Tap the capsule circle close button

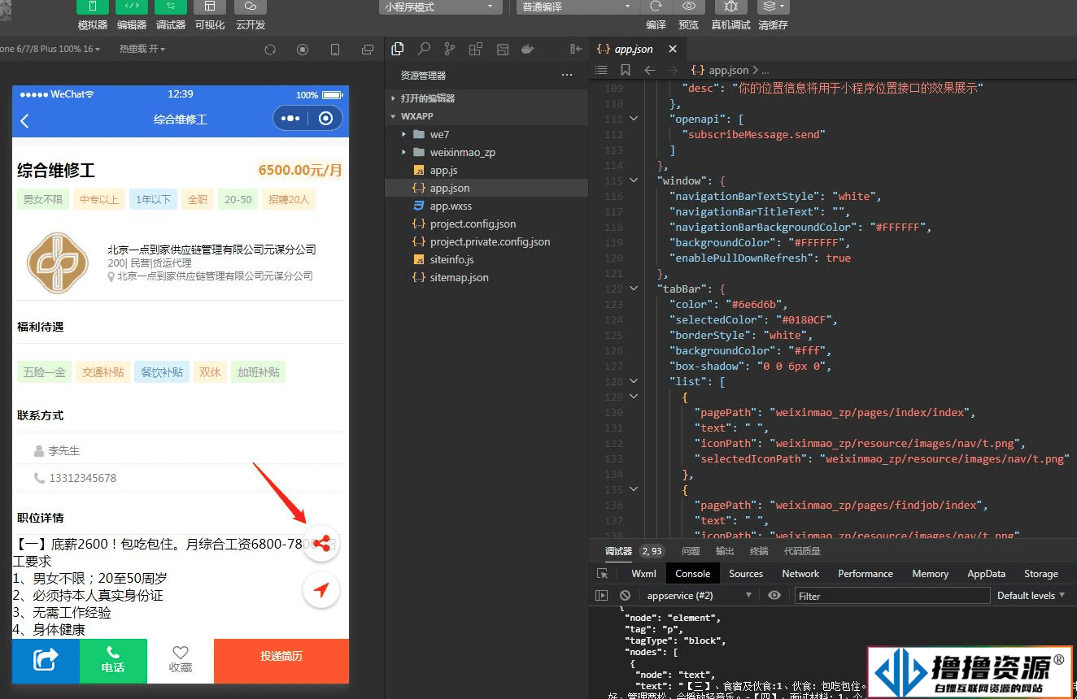(x=326, y=119)
